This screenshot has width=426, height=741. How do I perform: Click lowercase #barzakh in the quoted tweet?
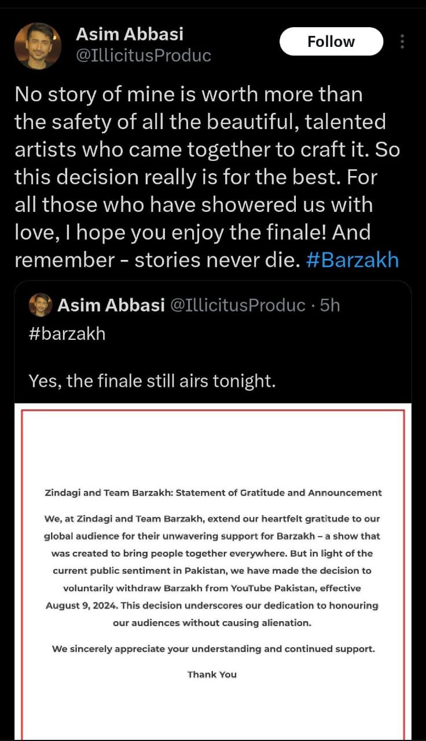pyautogui.click(x=67, y=334)
